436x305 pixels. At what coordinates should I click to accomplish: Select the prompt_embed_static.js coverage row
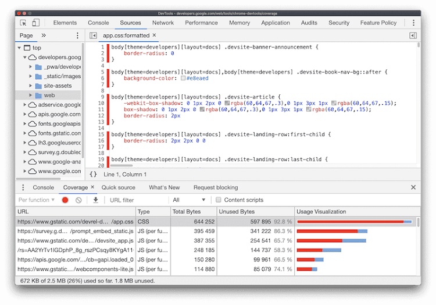(216, 231)
